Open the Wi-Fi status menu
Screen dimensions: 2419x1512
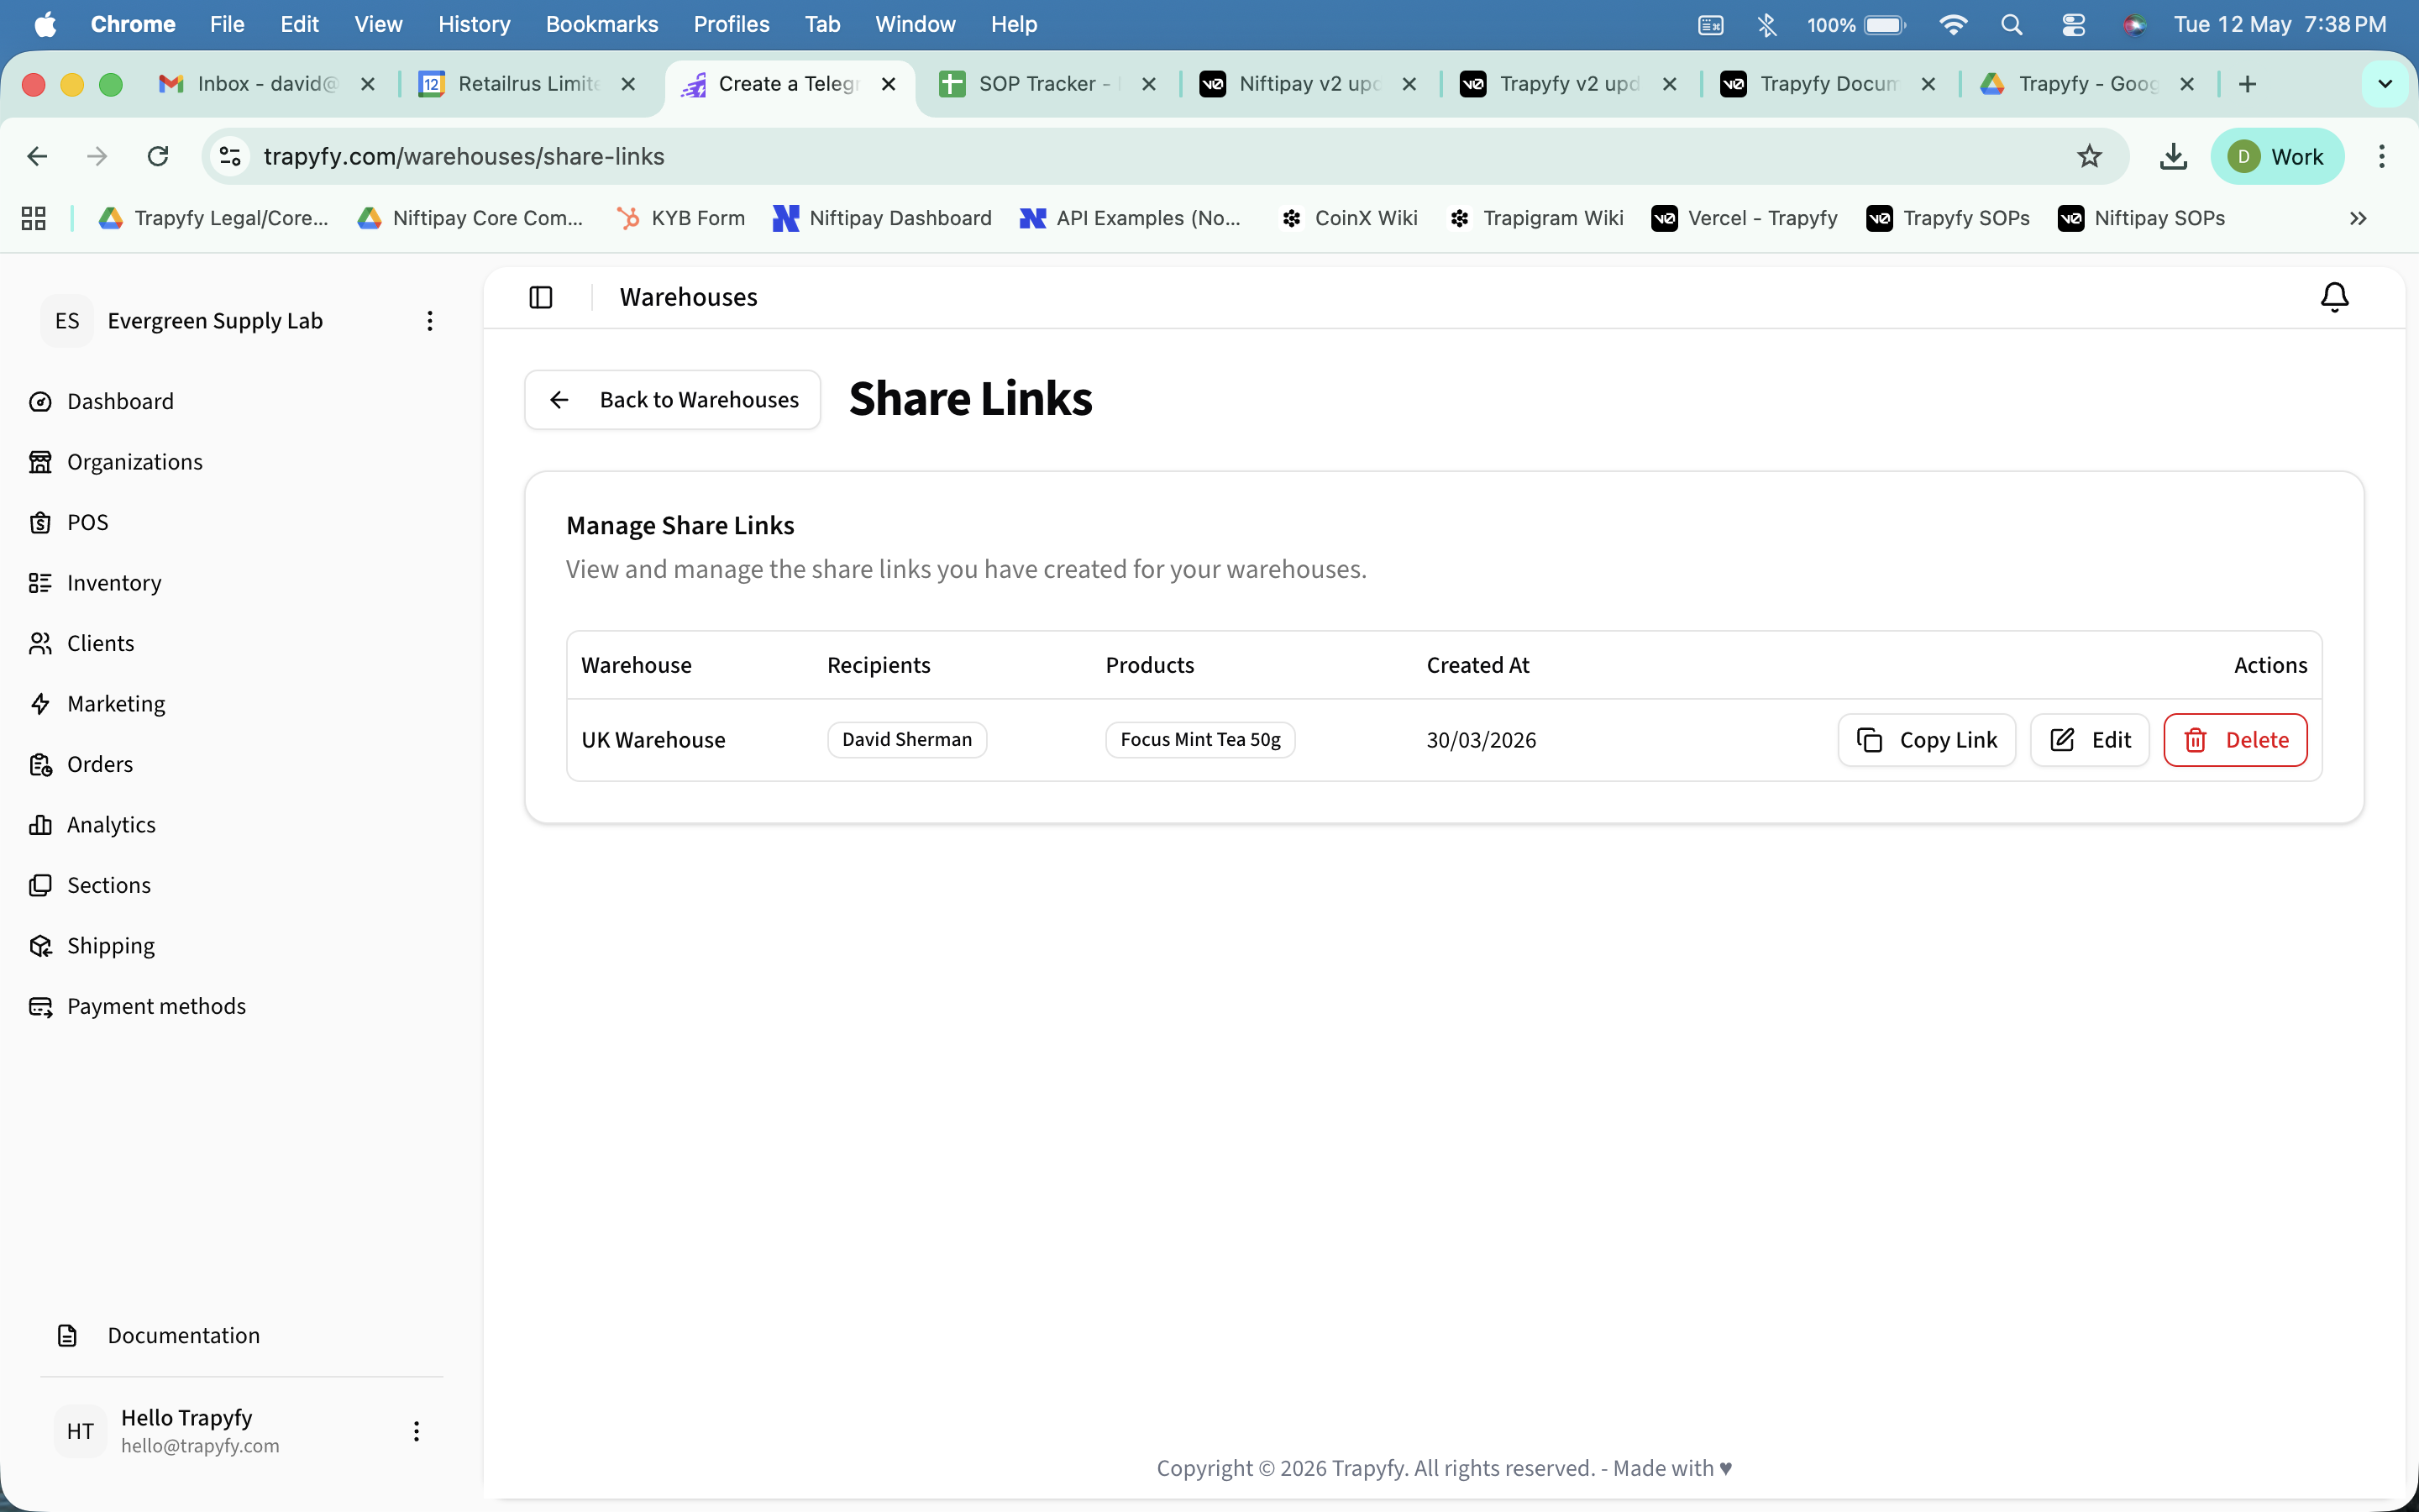click(x=1952, y=24)
